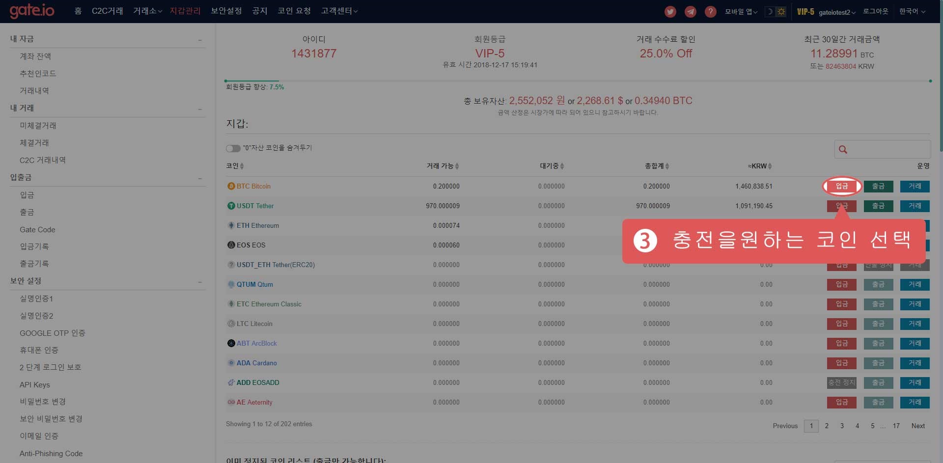Screen dimensions: 943x463
Task: Open GOOGLE OTP 인증 in sidebar
Action: [53, 333]
